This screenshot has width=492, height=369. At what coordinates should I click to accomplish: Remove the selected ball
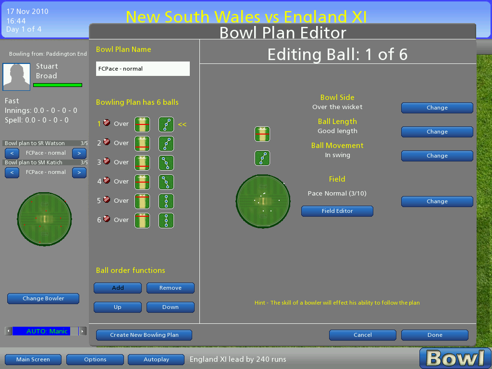[x=171, y=288]
